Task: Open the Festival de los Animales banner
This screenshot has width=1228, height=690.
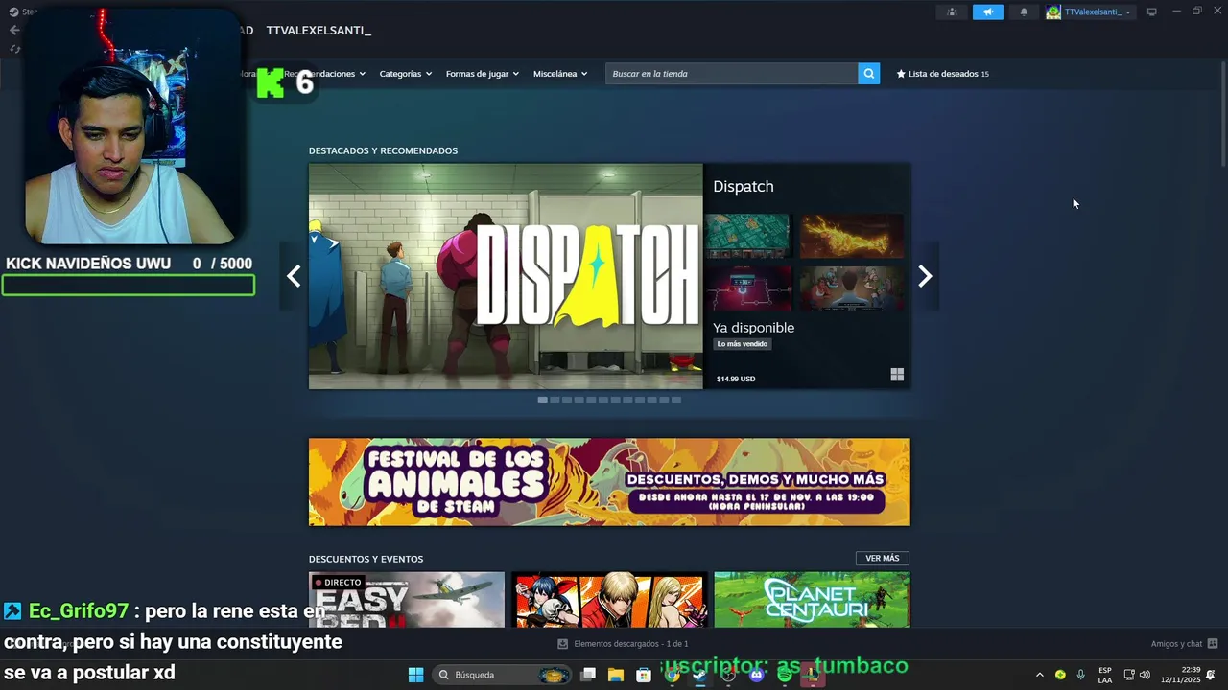Action: point(609,482)
